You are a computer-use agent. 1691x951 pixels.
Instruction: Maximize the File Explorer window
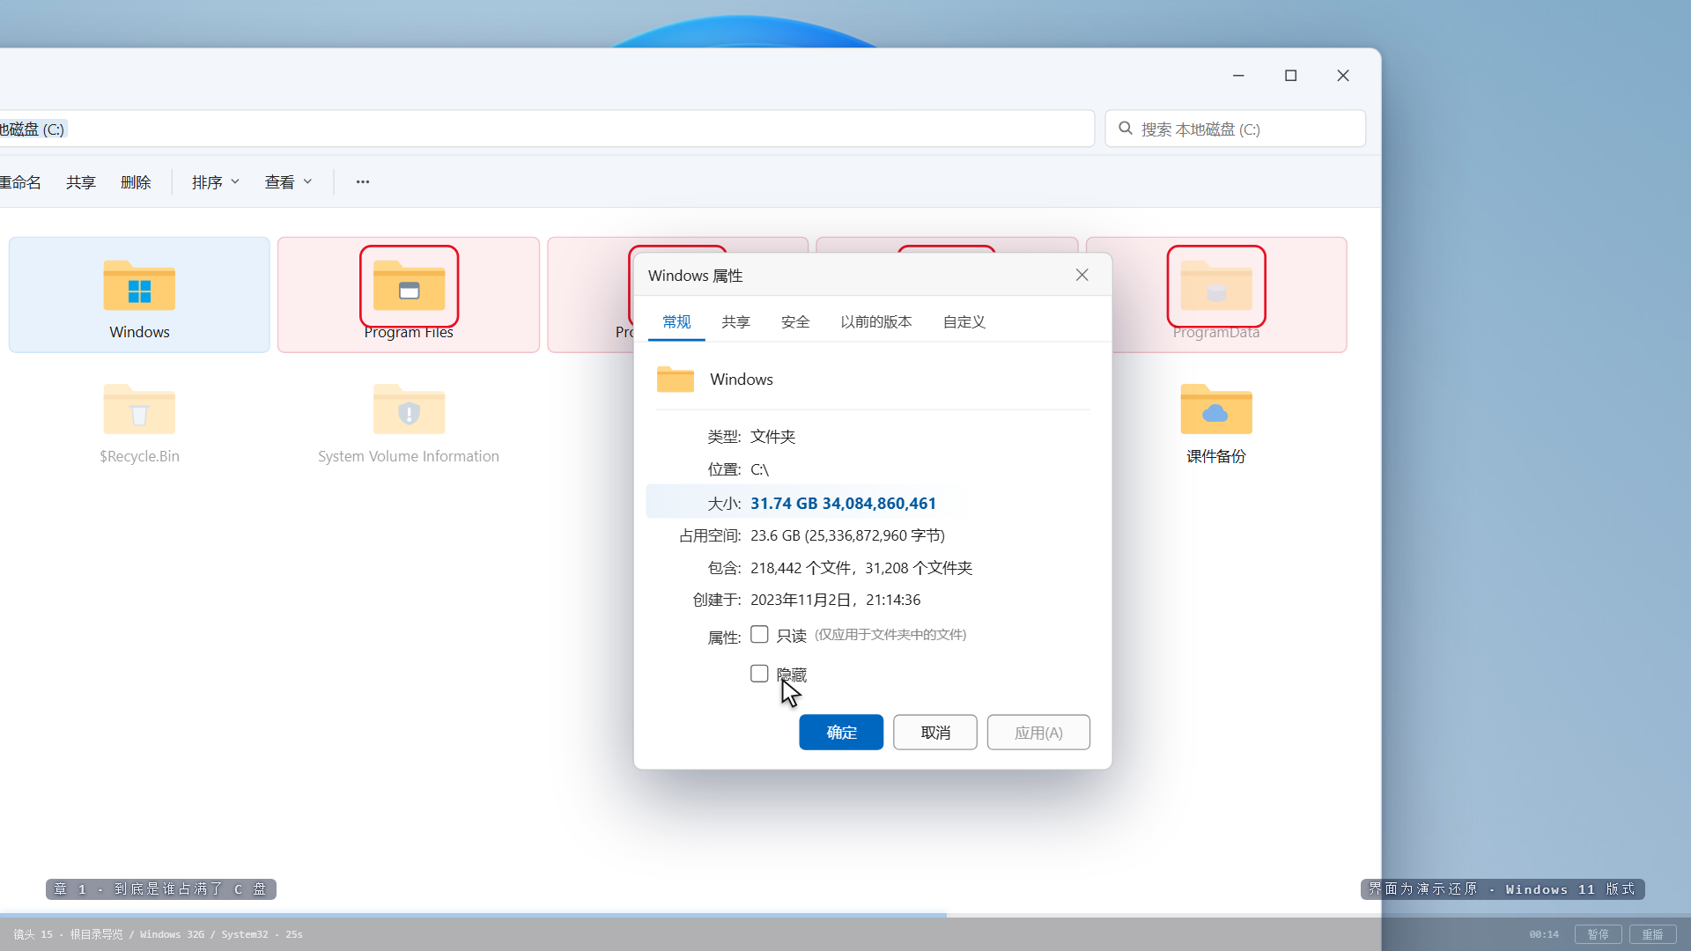tap(1290, 76)
